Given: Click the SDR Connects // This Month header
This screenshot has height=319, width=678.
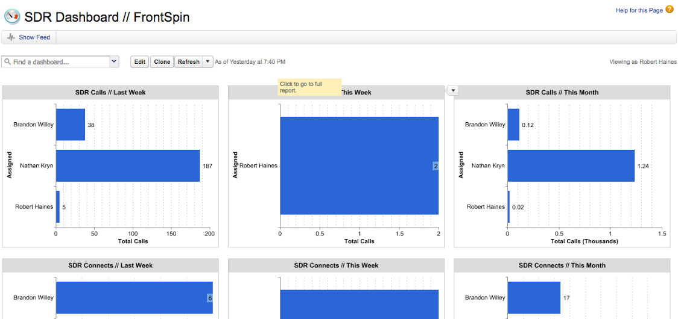Looking at the screenshot, I should 562,265.
